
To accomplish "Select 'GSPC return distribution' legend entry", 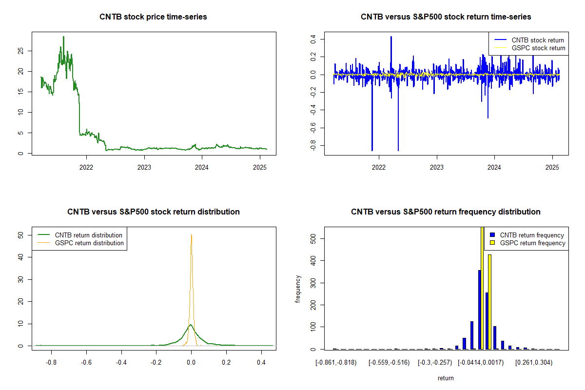I will pos(89,243).
